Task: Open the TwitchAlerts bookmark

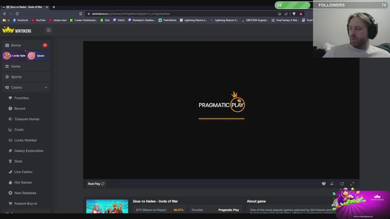Action: coord(168,20)
